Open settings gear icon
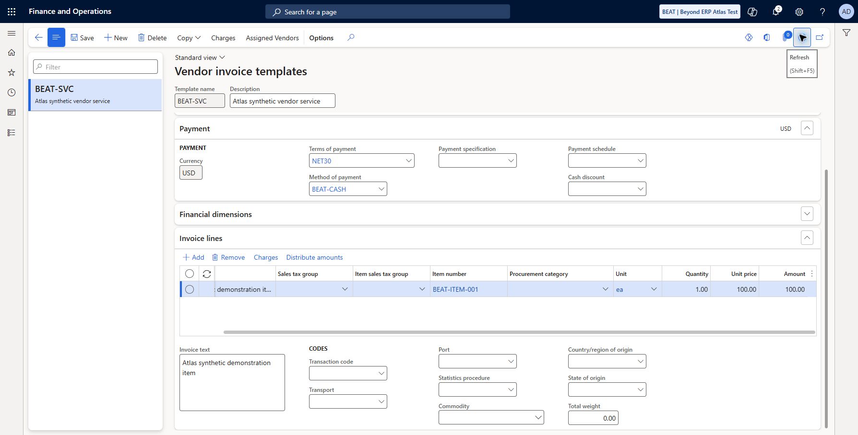The image size is (858, 435). point(799,11)
